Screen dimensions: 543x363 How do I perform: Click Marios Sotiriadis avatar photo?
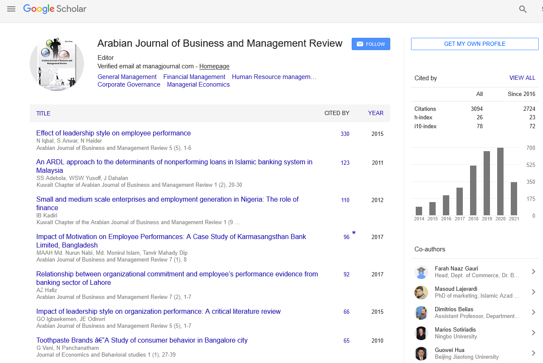click(421, 333)
